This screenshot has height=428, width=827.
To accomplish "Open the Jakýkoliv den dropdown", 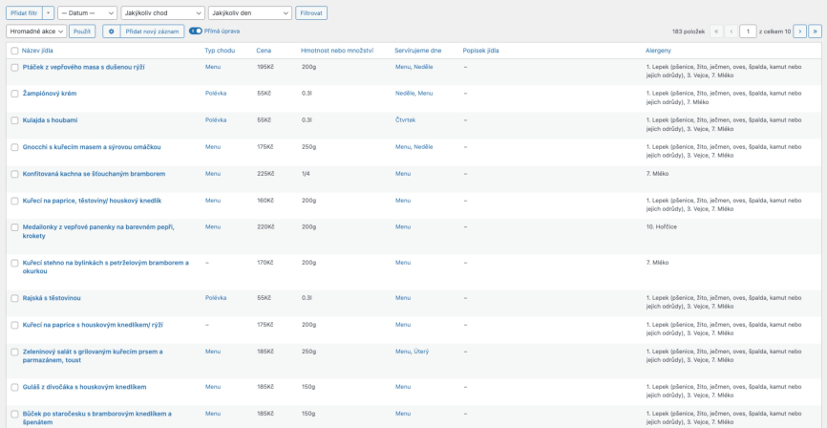I will [250, 12].
